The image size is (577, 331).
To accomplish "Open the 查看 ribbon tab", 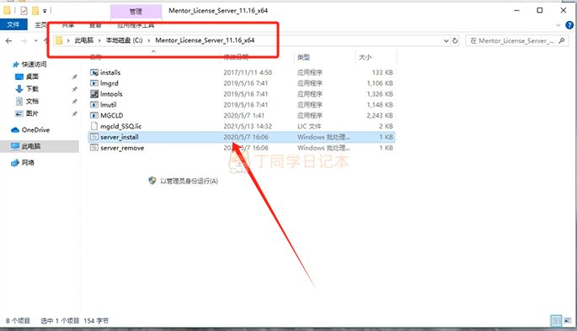I will pos(95,24).
